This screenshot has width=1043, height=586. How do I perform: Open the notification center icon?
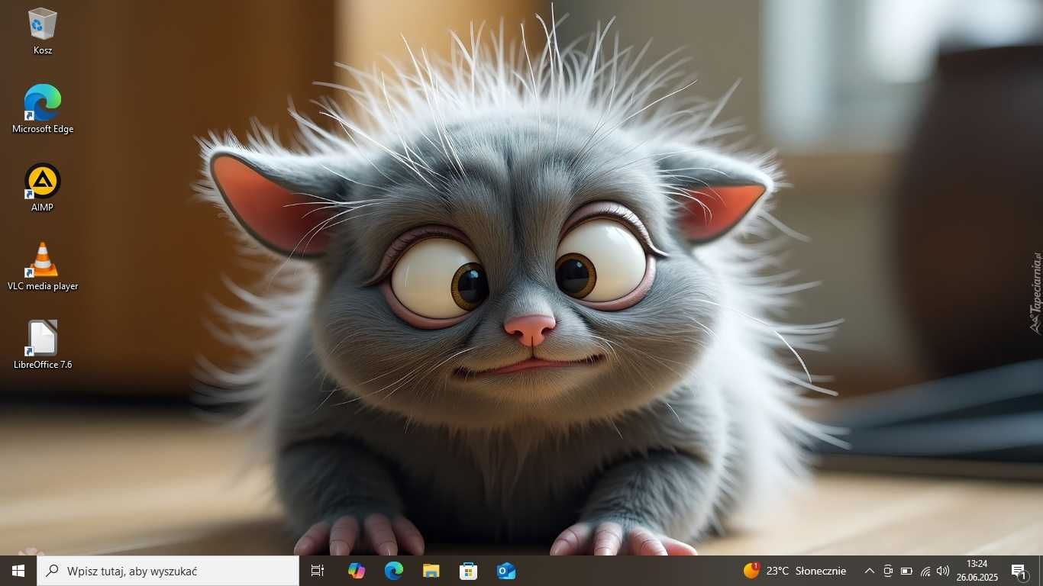[x=1019, y=571]
